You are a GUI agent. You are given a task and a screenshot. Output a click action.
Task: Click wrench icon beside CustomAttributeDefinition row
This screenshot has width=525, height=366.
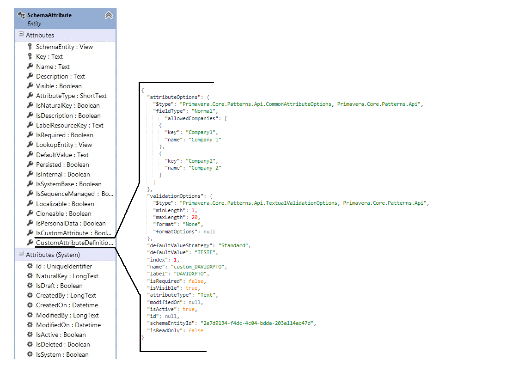coord(30,243)
